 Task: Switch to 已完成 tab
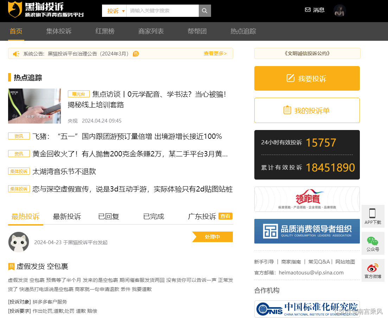154,216
